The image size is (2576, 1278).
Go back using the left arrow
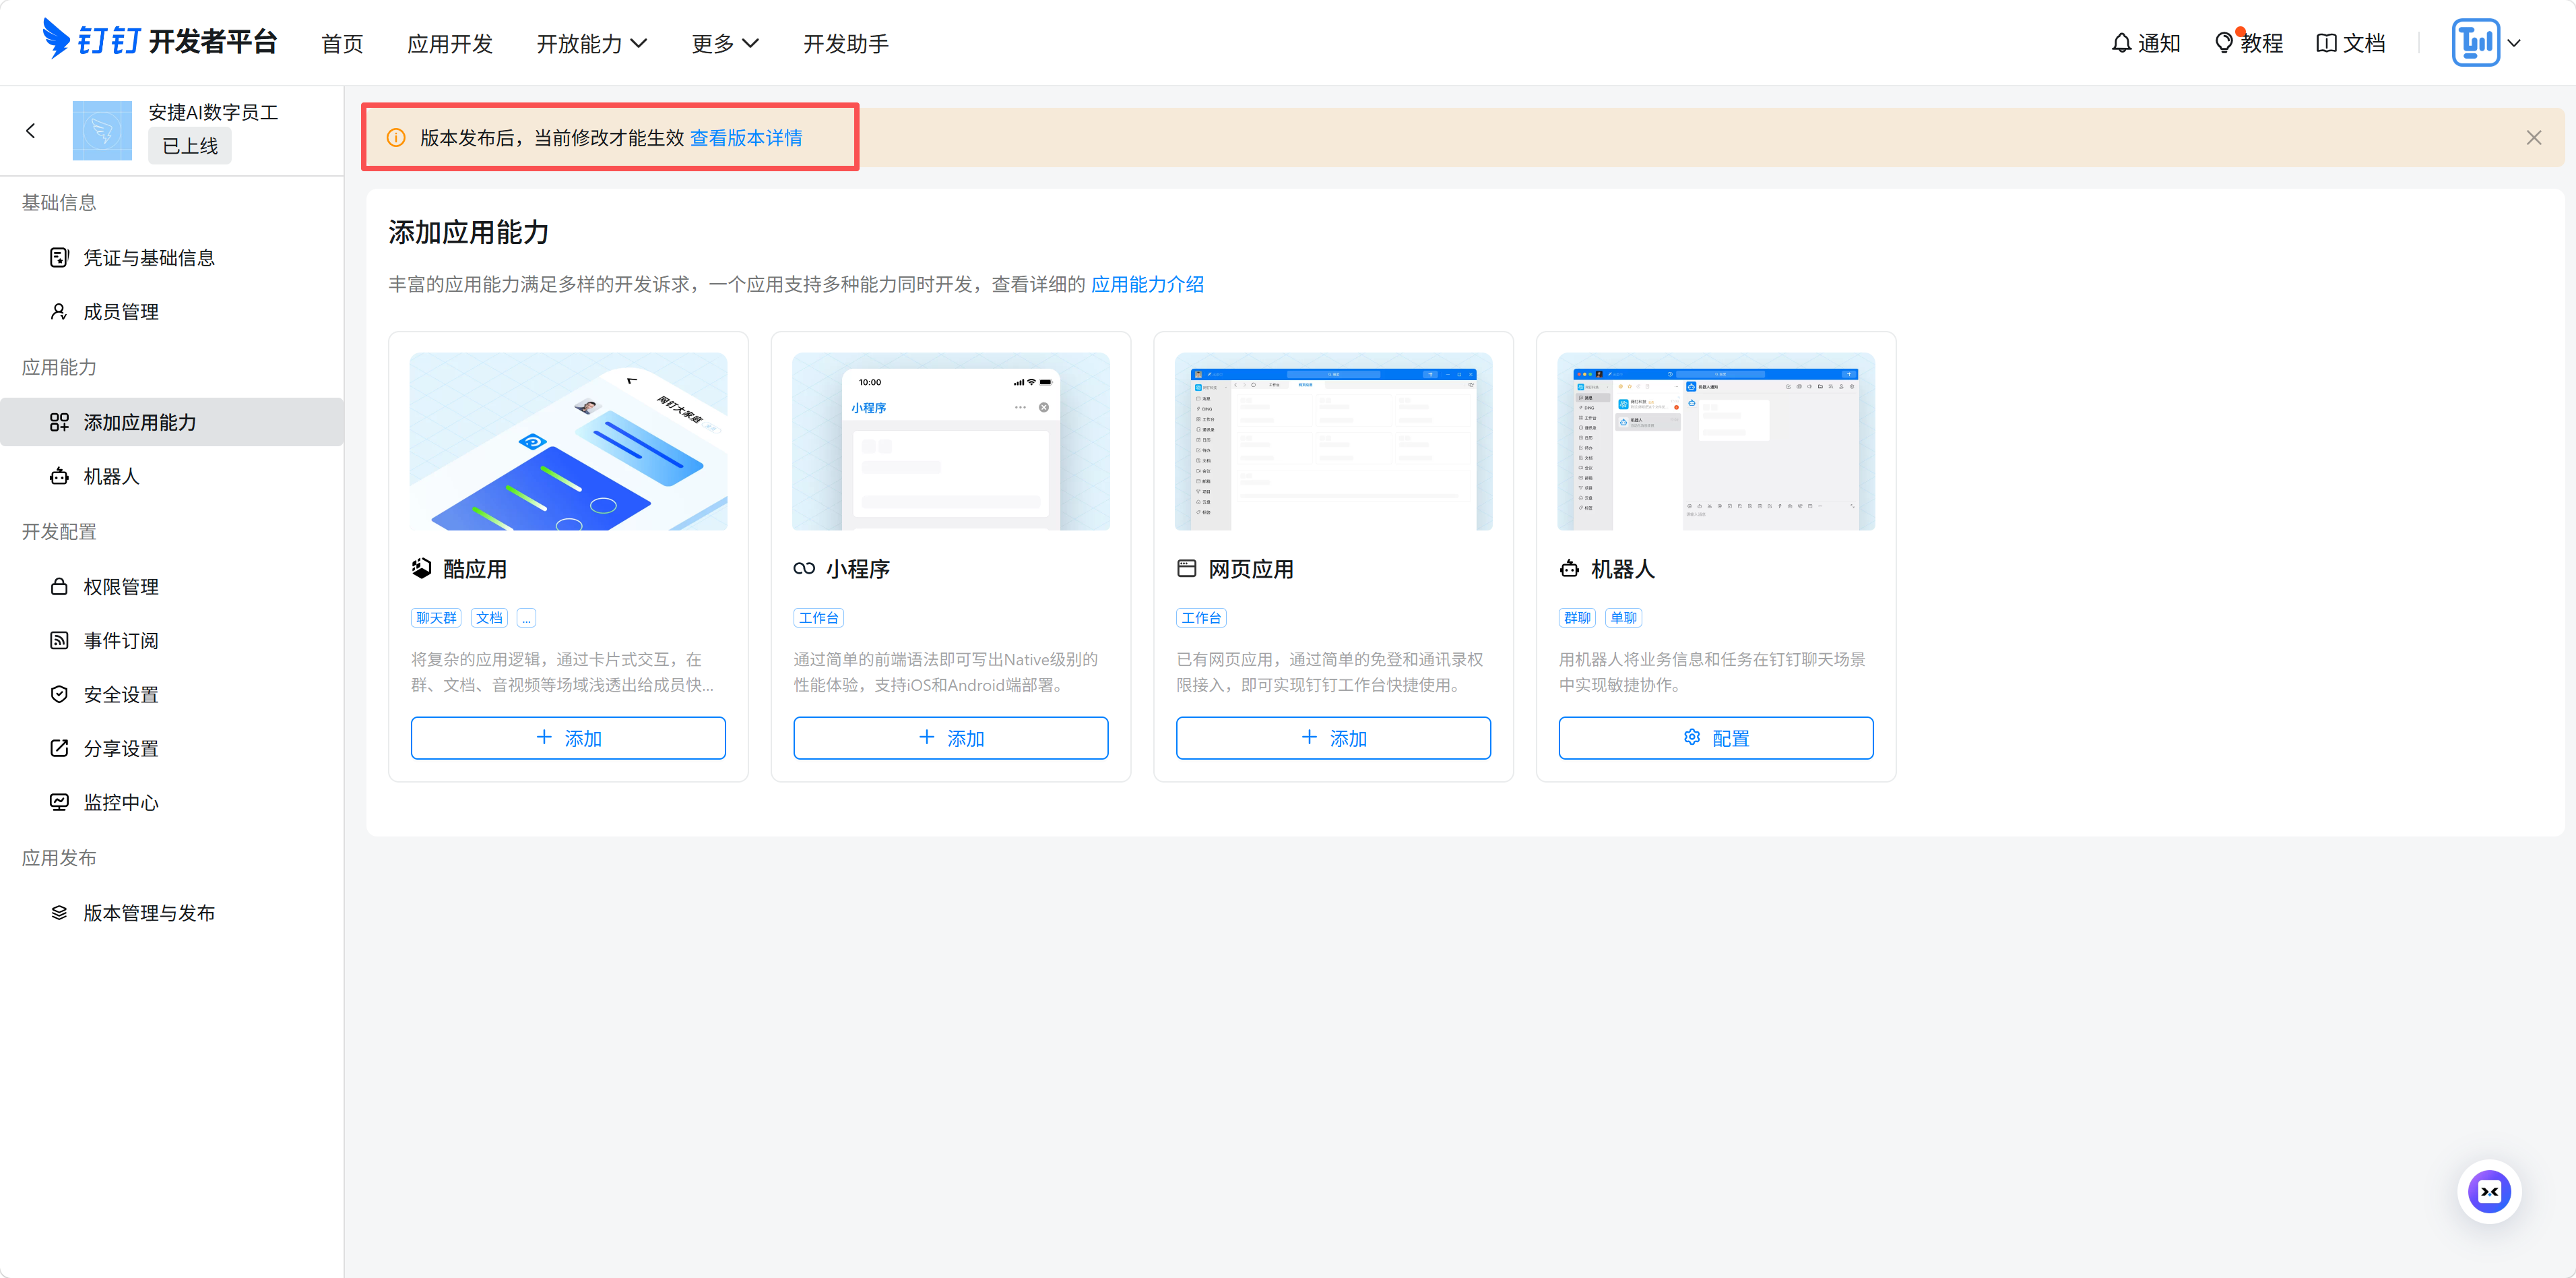click(31, 130)
